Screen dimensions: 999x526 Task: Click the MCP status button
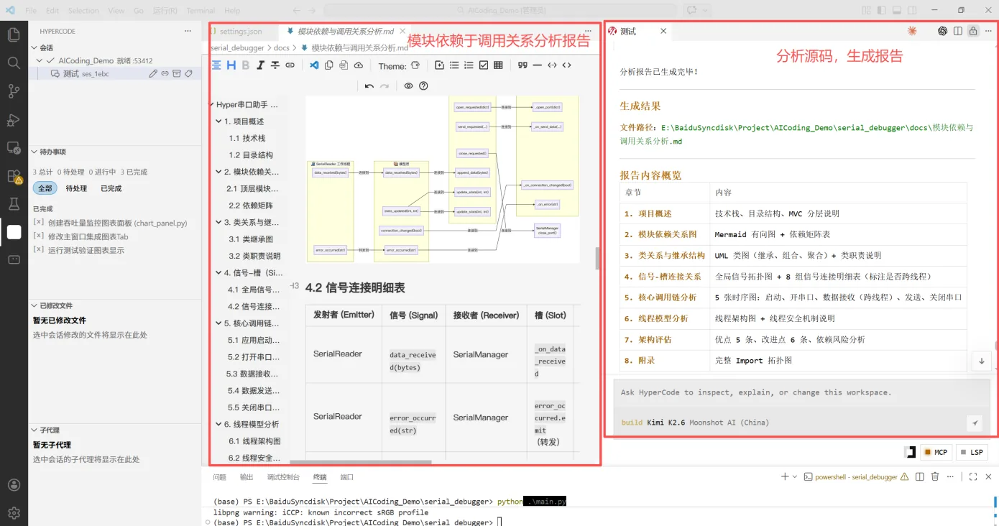[936, 452]
